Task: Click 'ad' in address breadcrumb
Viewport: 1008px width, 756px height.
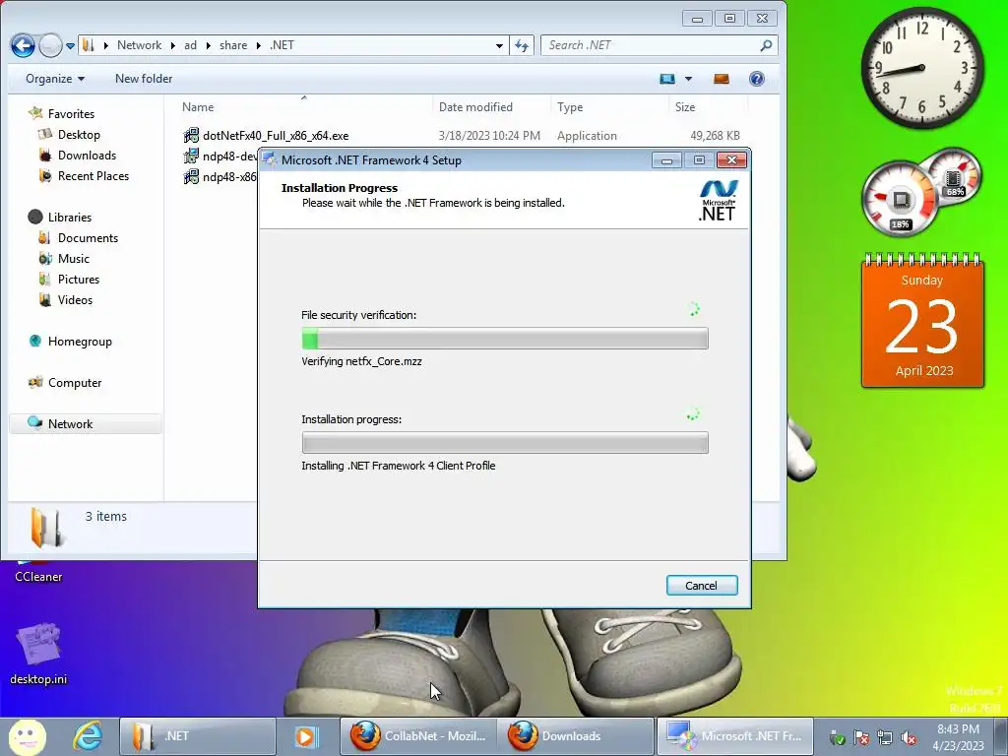Action: 190,45
